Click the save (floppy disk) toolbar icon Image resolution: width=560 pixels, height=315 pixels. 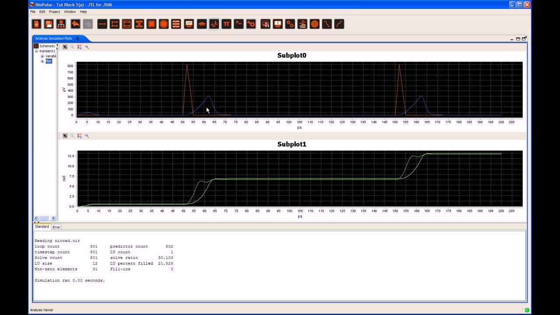[49, 24]
